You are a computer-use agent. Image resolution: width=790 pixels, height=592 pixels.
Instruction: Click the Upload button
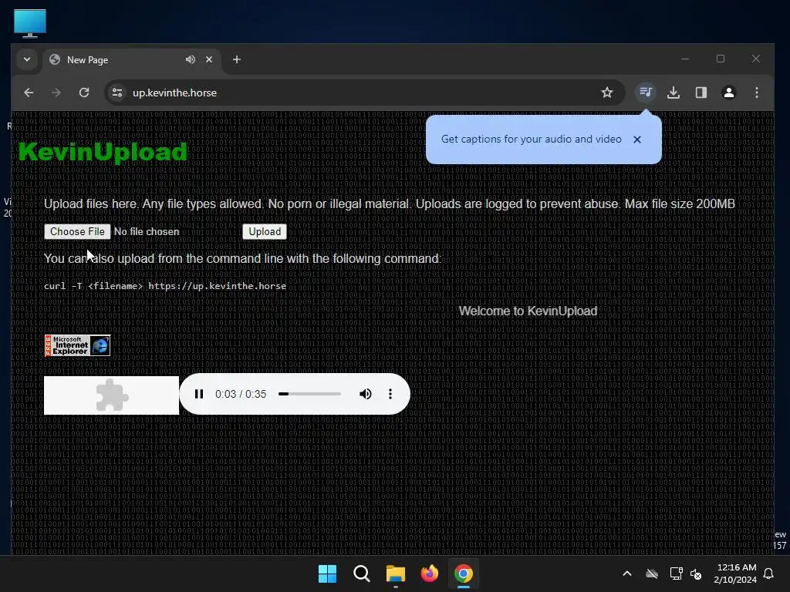pyautogui.click(x=265, y=231)
